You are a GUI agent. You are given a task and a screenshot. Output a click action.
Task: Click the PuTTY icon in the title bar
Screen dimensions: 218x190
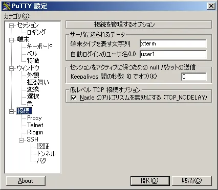[7, 6]
